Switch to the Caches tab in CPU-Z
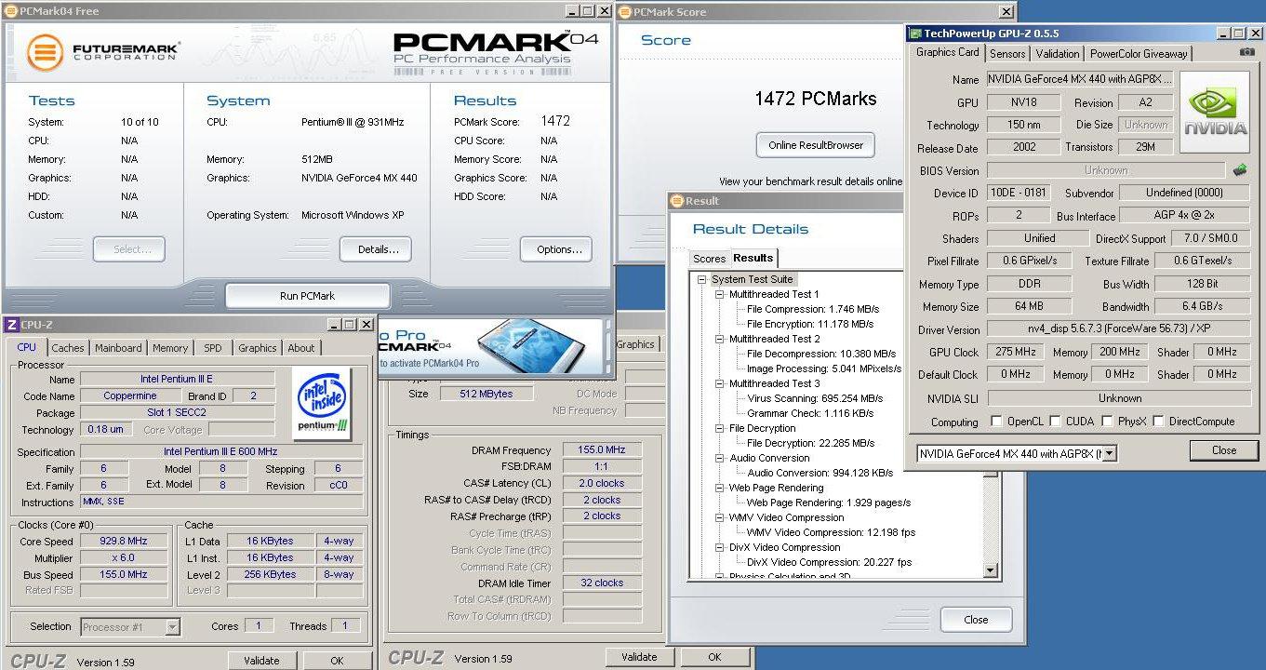The image size is (1266, 670). tap(68, 348)
